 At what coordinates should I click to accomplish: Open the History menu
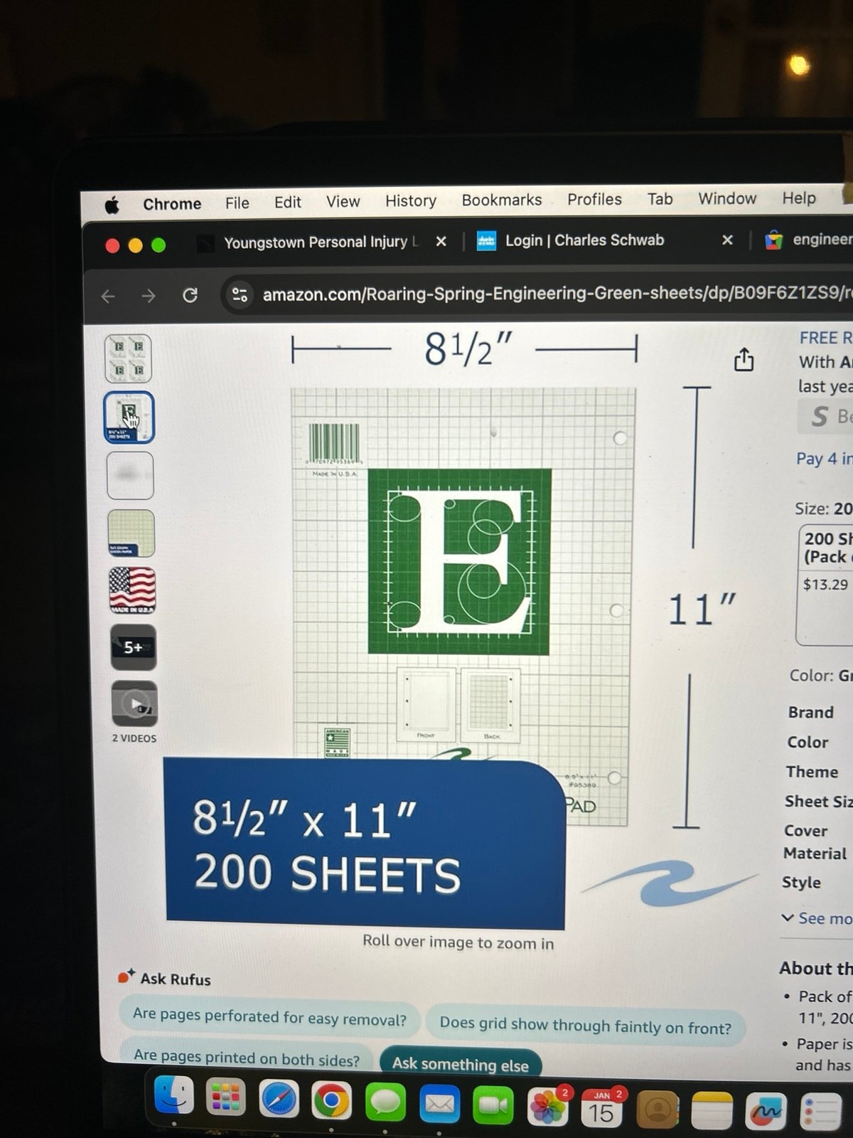tap(411, 201)
